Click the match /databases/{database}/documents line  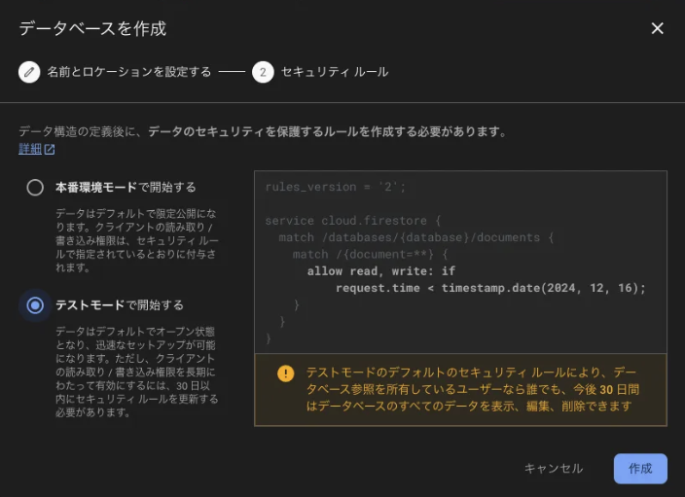pos(415,237)
